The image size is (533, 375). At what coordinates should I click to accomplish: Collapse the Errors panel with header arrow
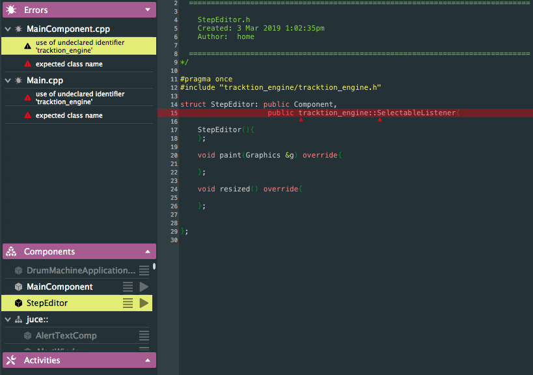pyautogui.click(x=148, y=10)
